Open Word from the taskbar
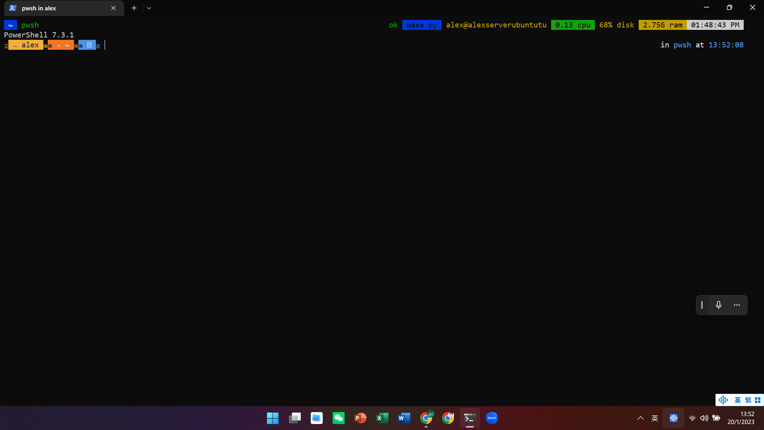Image resolution: width=764 pixels, height=430 pixels. click(404, 418)
